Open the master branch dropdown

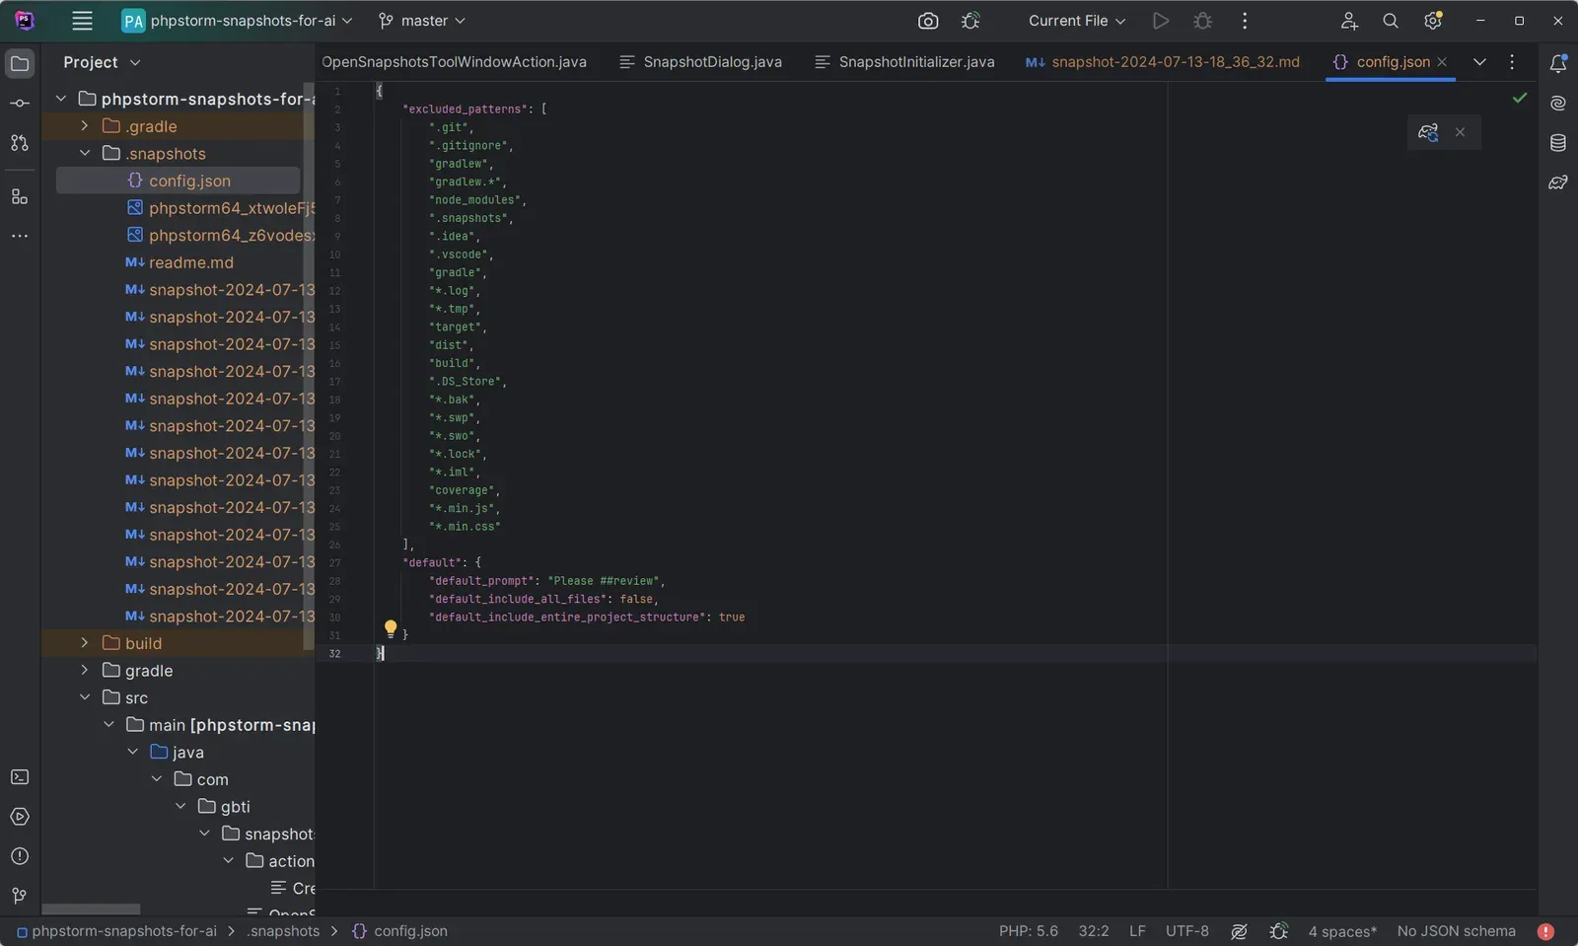pos(422,21)
